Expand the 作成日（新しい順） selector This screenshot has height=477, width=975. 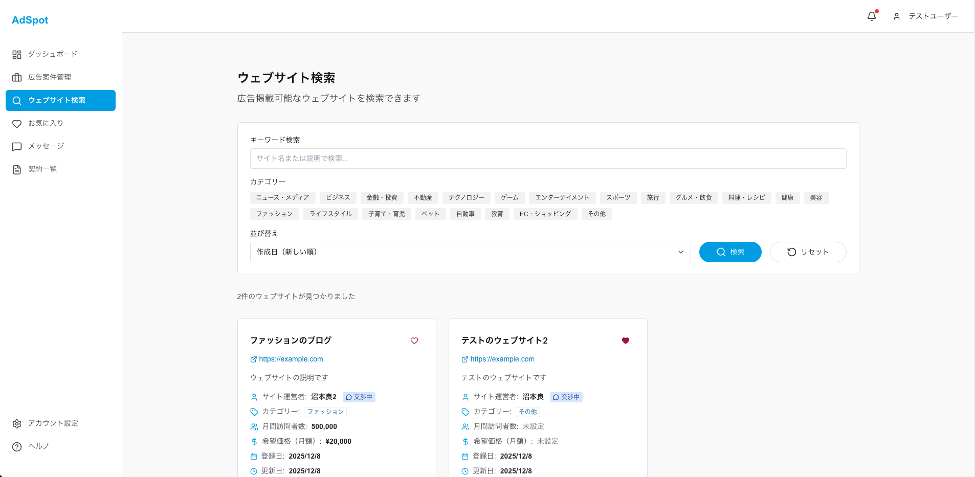pyautogui.click(x=470, y=252)
